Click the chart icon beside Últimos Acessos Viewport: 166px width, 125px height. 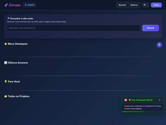tap(6, 63)
